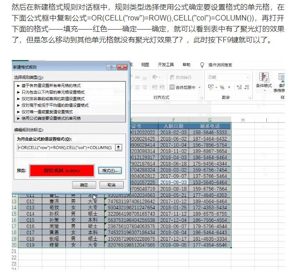
Task: Click inside the formula input field
Action: 66,147
